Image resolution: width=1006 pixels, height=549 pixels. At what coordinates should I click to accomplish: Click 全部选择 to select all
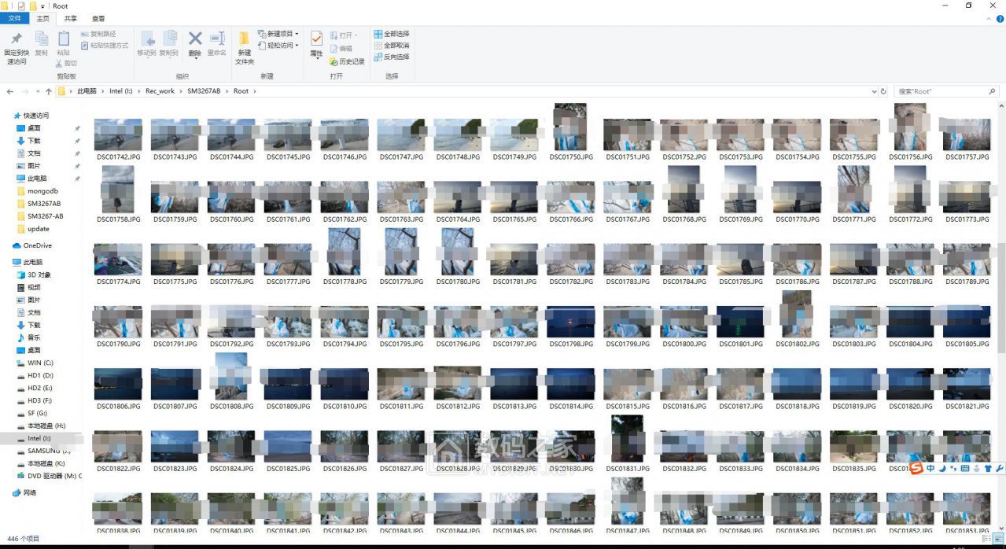click(392, 34)
